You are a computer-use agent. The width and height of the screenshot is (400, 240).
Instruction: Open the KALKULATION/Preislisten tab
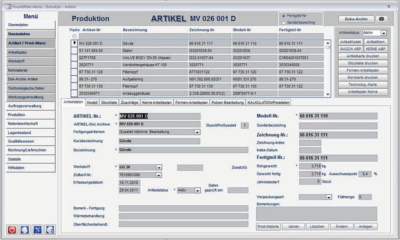269,102
